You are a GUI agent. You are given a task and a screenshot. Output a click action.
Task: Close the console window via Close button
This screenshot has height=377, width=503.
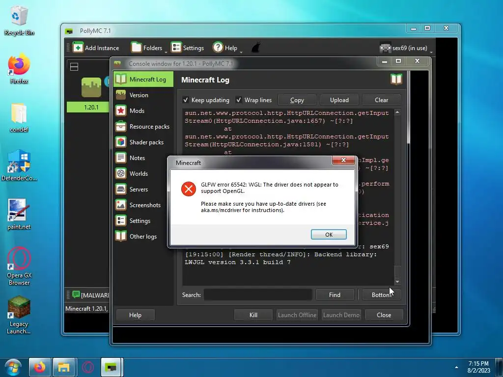384,315
